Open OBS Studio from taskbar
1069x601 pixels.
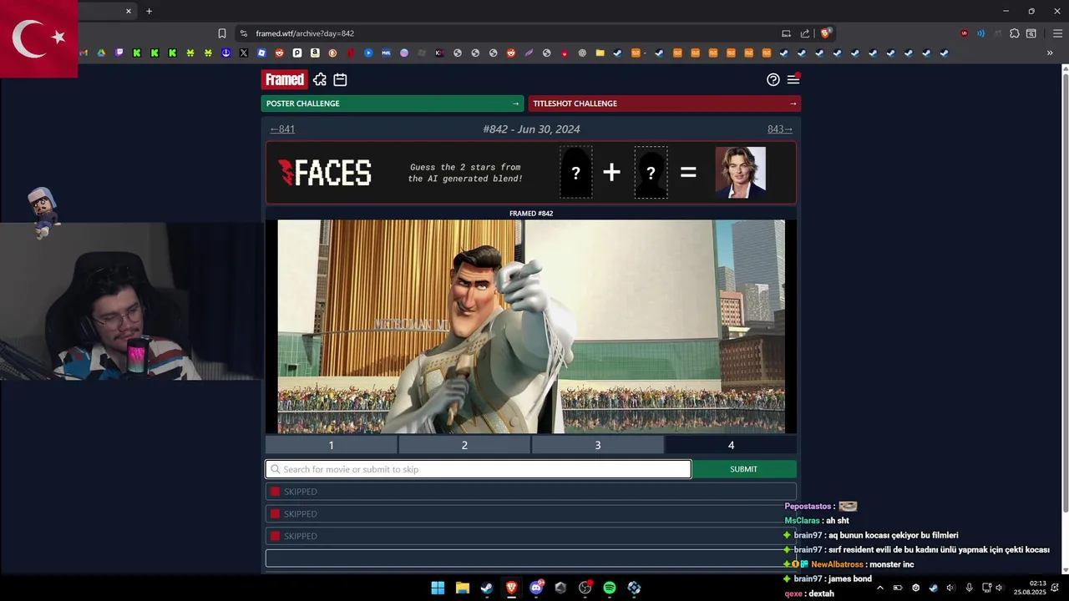click(585, 588)
